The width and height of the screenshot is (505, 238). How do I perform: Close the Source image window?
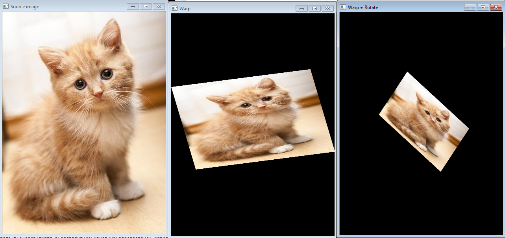coord(159,7)
